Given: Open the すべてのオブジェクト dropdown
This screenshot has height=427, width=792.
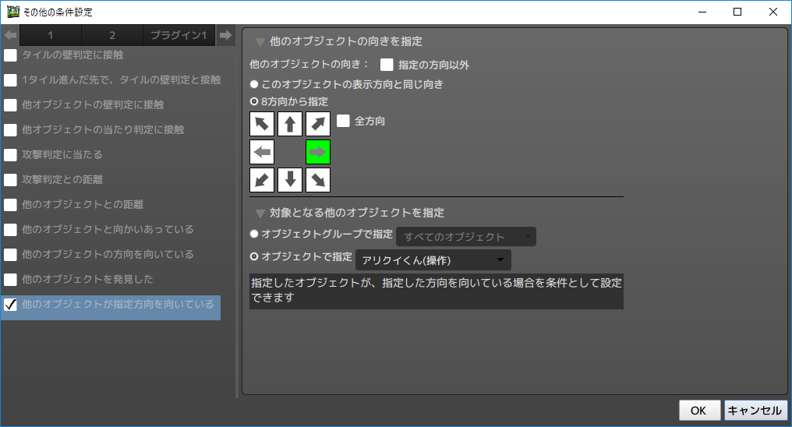Looking at the screenshot, I should [465, 237].
